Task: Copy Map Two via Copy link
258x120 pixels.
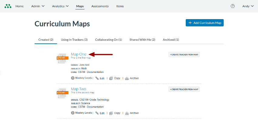Action: click(117, 113)
